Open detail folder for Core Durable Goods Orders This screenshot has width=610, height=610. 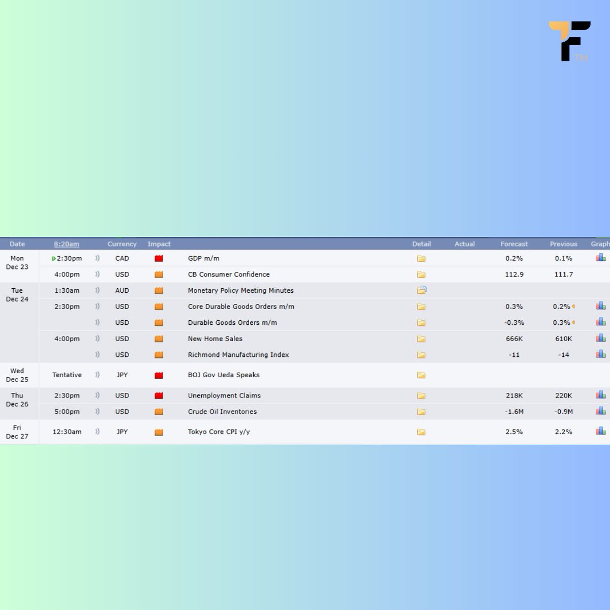421,307
